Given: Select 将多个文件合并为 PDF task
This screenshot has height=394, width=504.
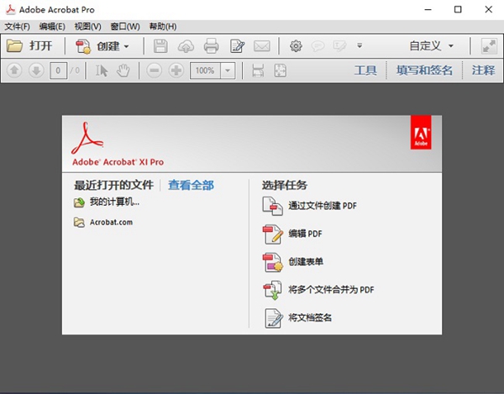Looking at the screenshot, I should click(x=330, y=290).
